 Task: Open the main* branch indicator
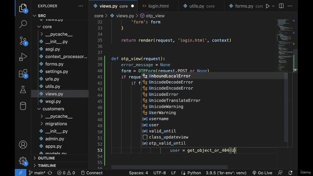coord(37,173)
